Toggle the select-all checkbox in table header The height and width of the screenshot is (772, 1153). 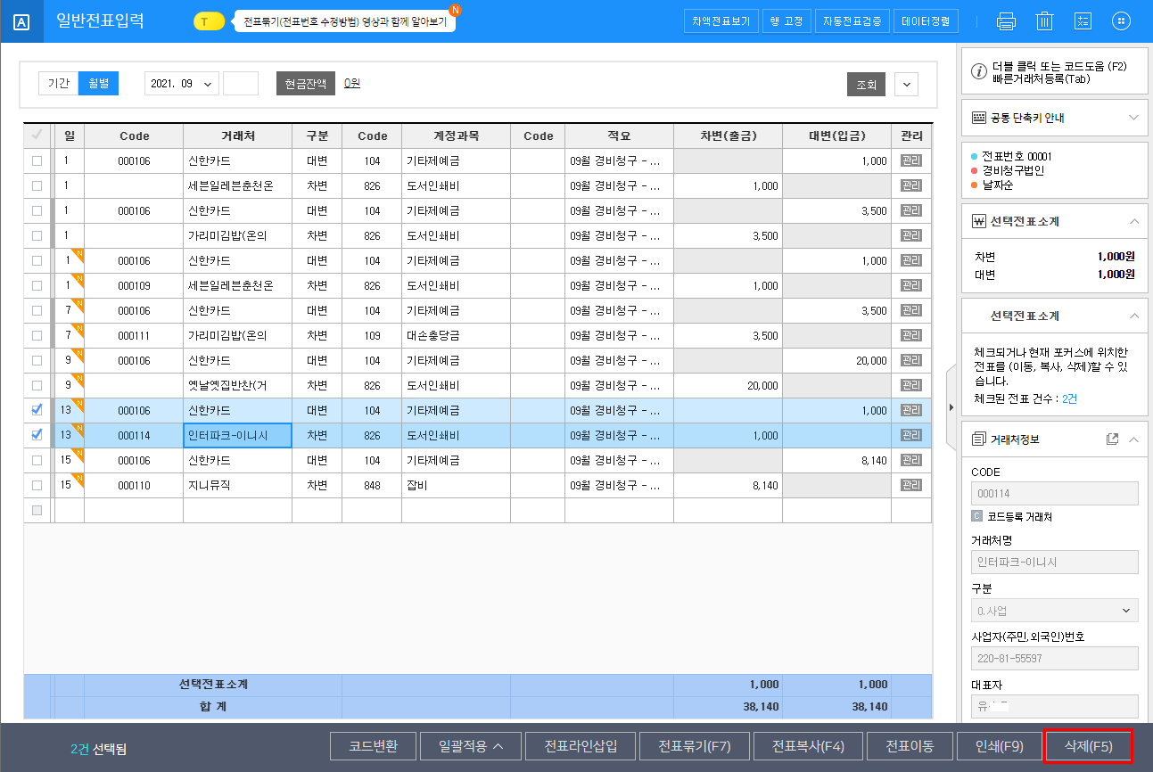click(37, 136)
